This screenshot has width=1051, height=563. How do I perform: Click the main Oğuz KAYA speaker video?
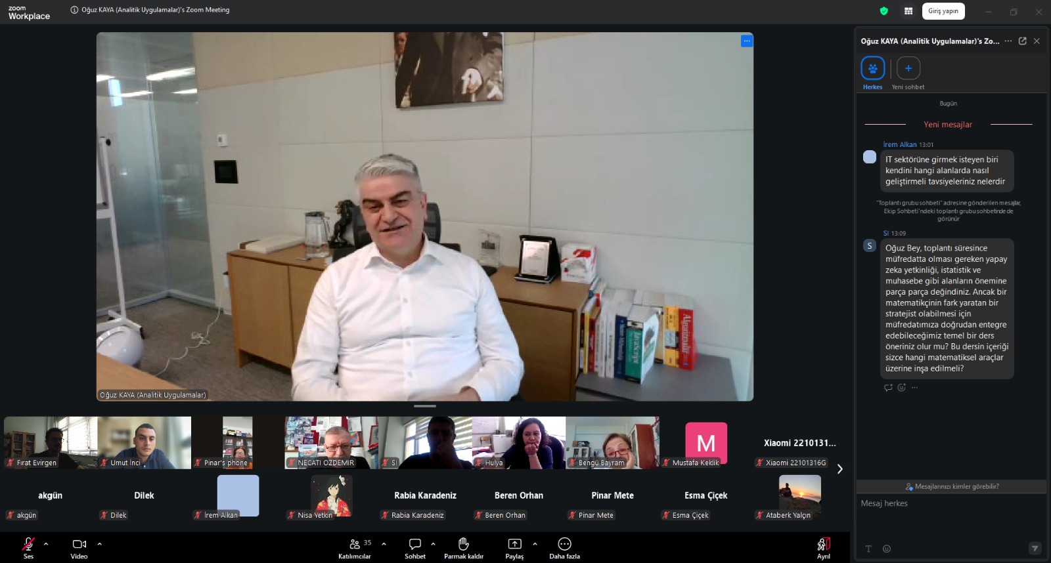point(425,217)
